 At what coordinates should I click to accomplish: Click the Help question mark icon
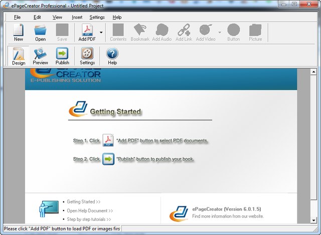click(x=112, y=56)
